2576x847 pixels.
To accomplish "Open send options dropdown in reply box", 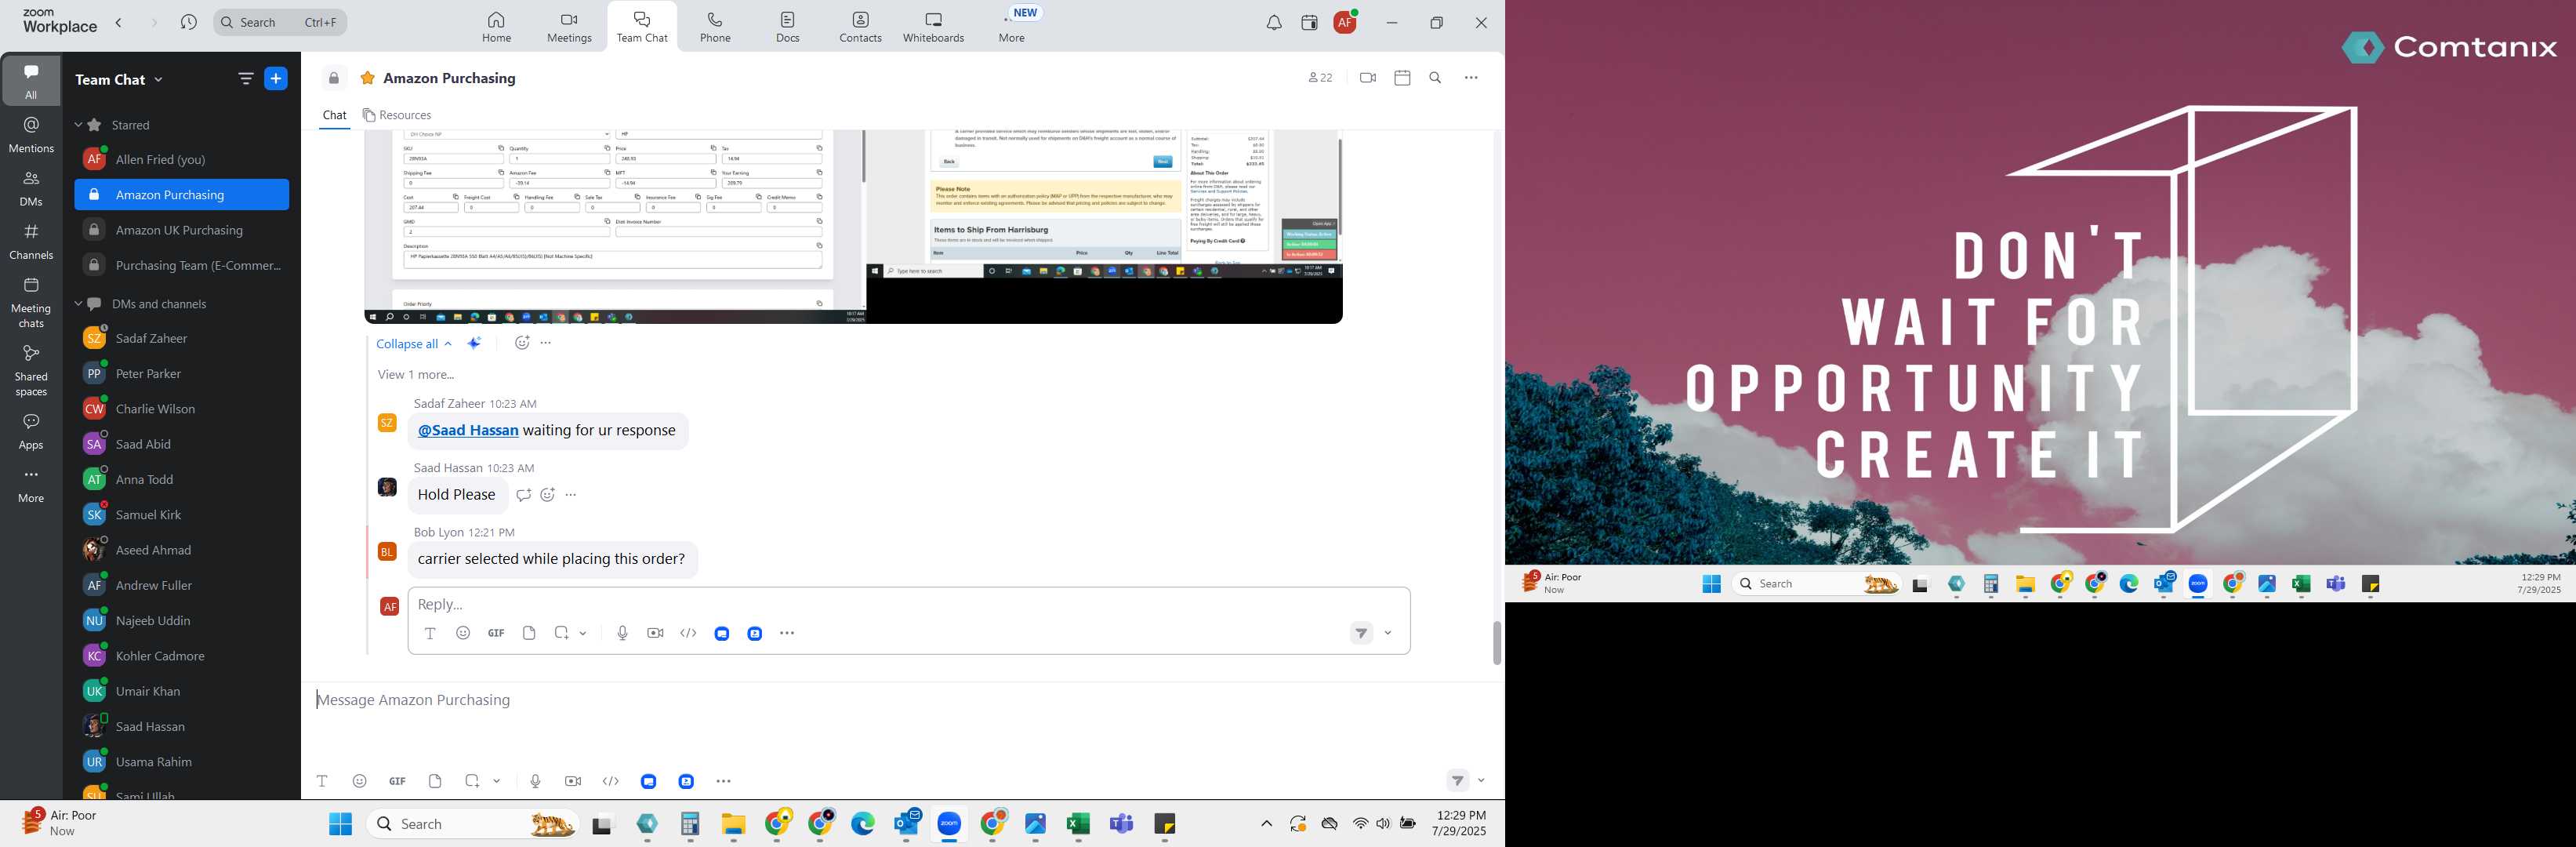I will coord(1388,633).
